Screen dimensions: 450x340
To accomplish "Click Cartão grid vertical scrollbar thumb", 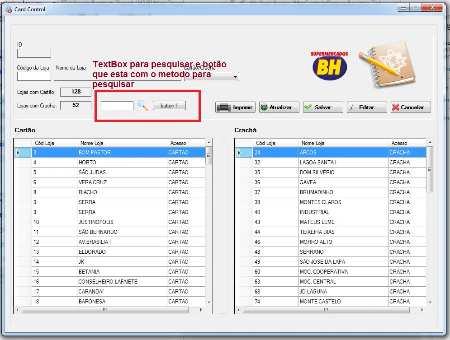I will click(x=209, y=155).
